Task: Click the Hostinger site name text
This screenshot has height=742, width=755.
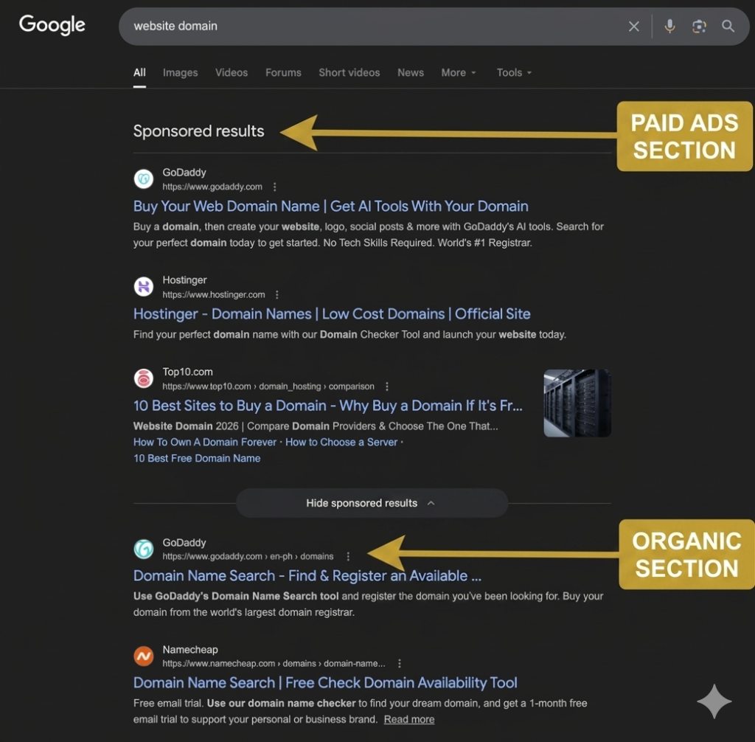Action: 184,280
